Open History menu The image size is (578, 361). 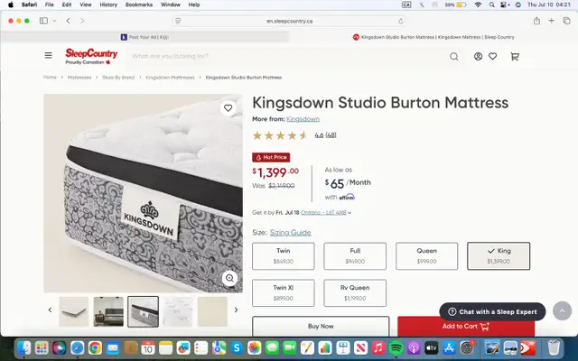point(108,5)
